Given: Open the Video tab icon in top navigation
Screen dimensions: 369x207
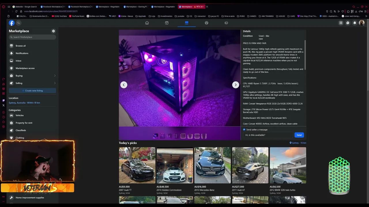Looking at the screenshot, I should [x=167, y=23].
